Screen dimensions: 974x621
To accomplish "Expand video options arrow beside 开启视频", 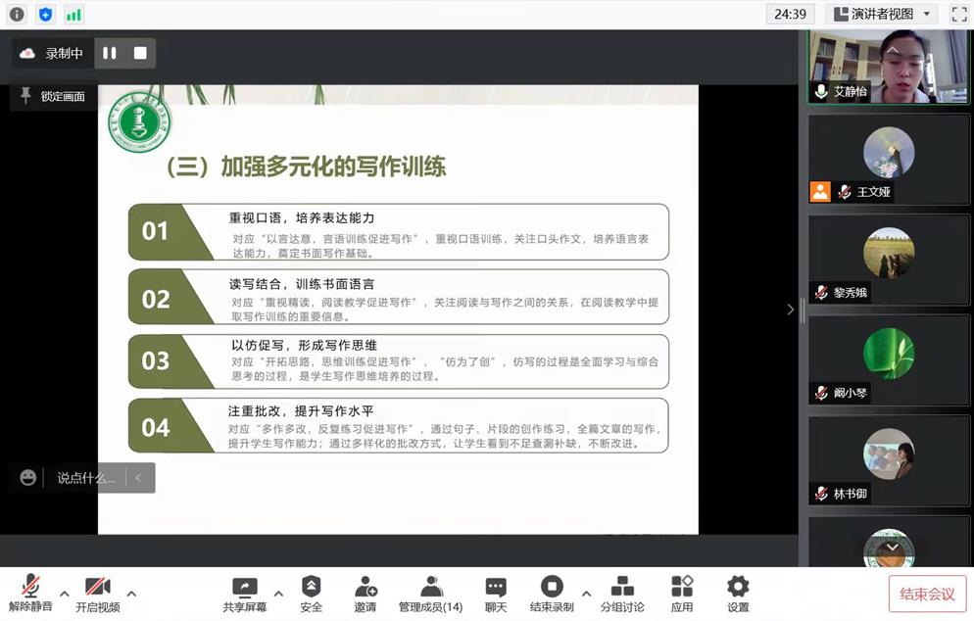I will pyautogui.click(x=131, y=594).
